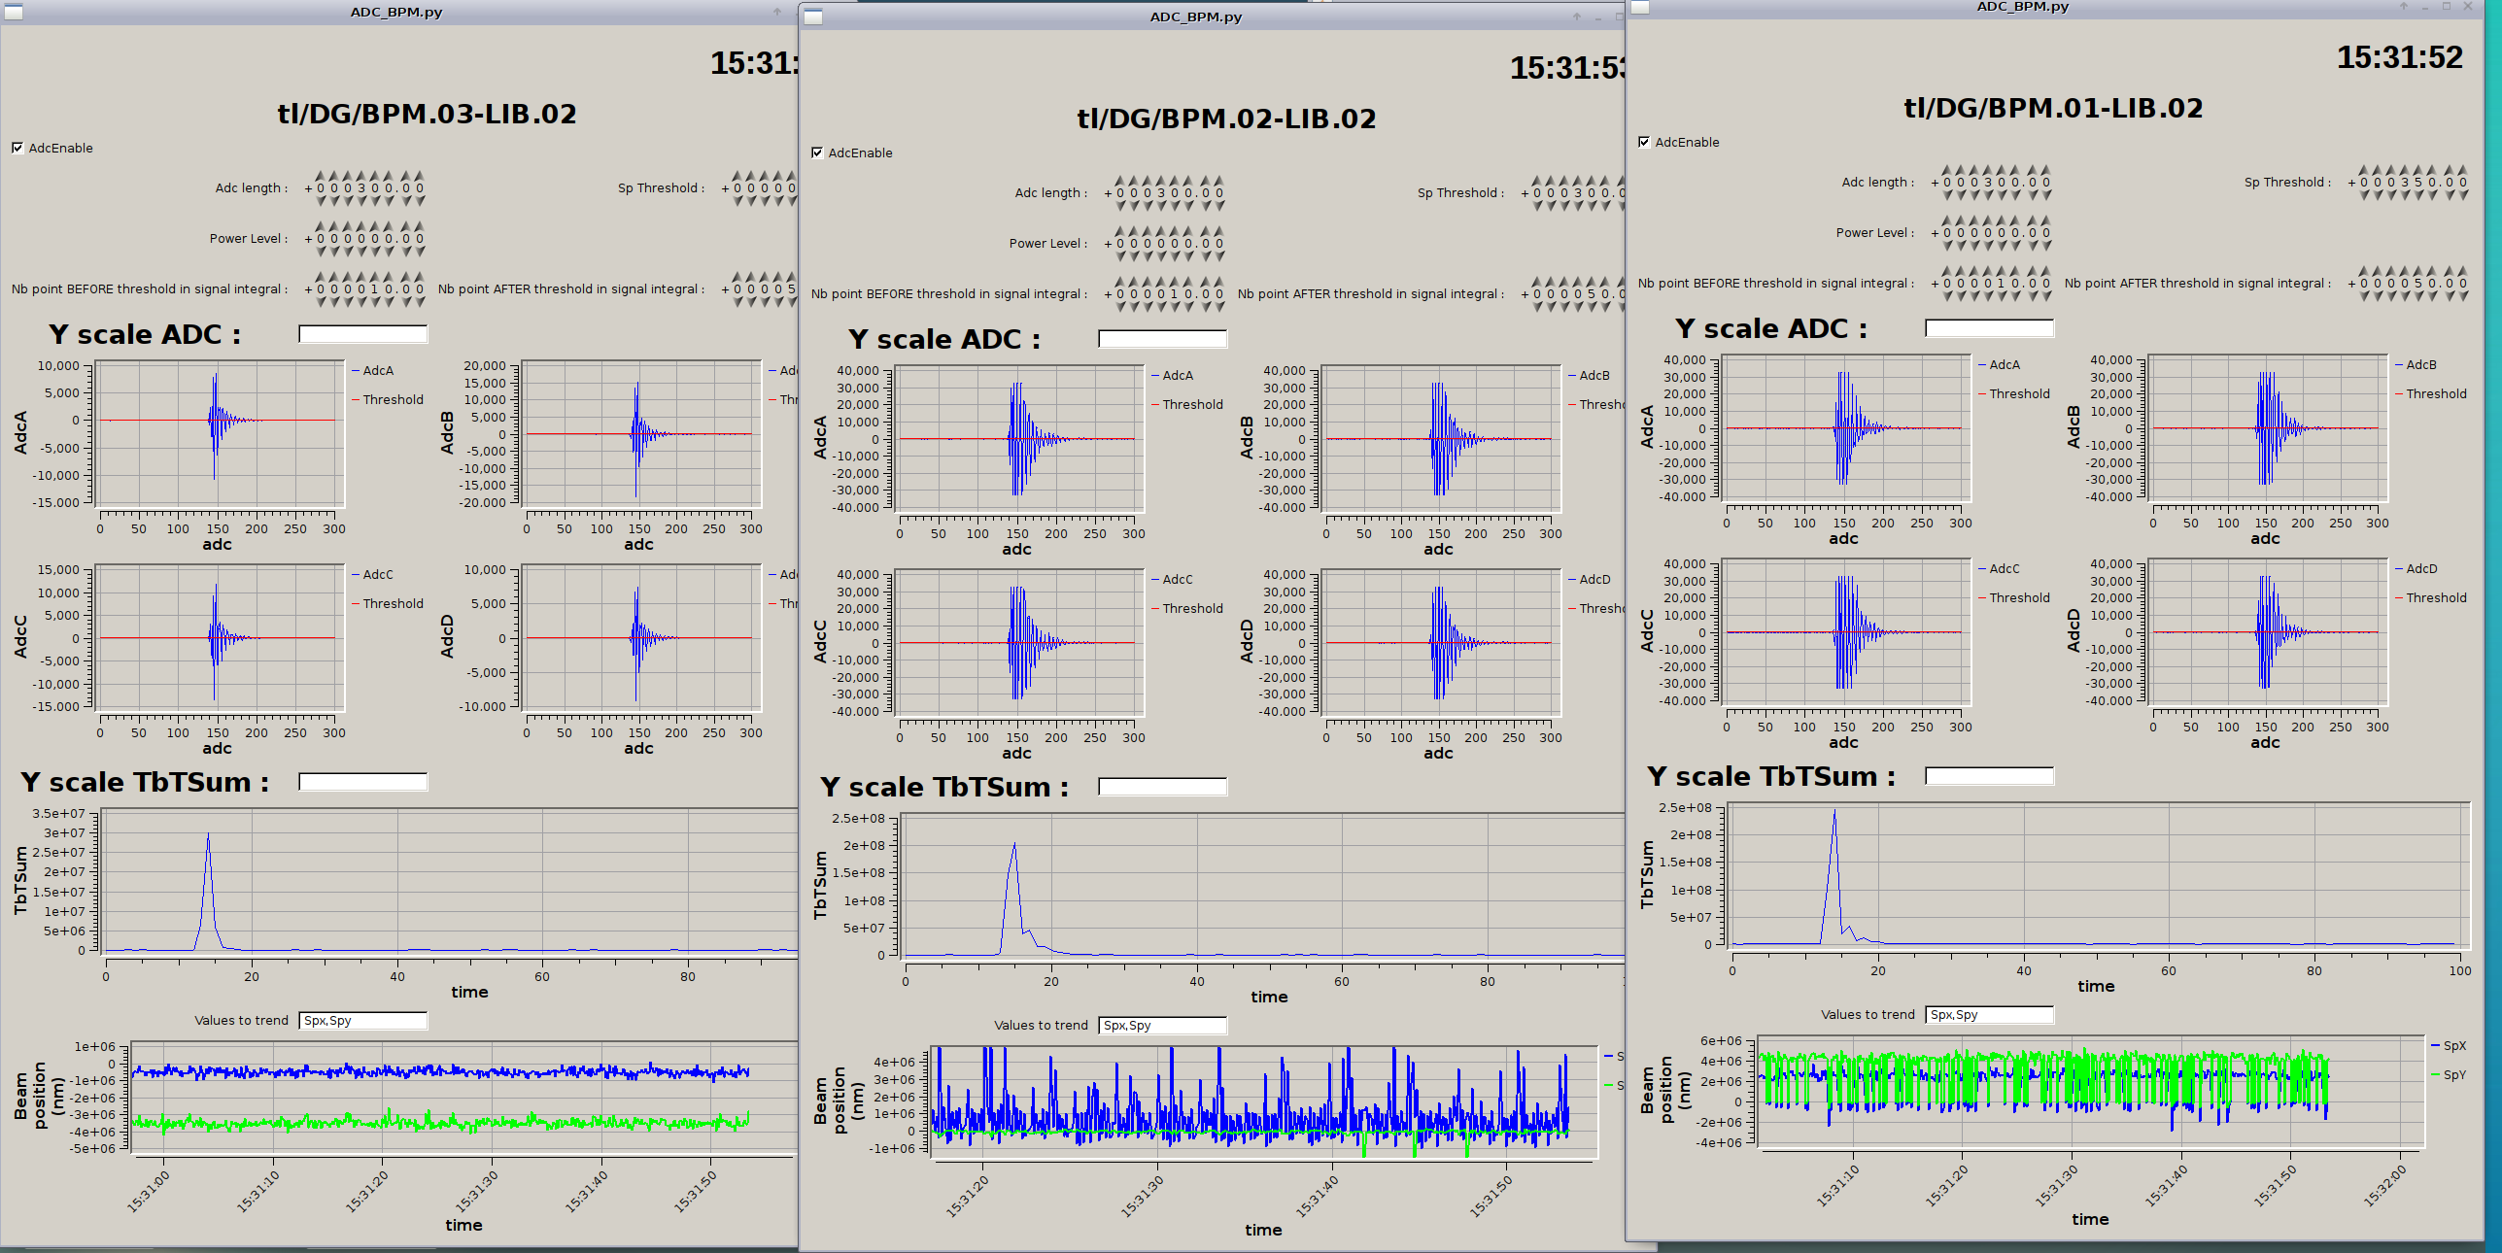Click AdcA legend entry in BPM.02 plot
Image resolution: width=2502 pixels, height=1253 pixels.
tap(1177, 376)
